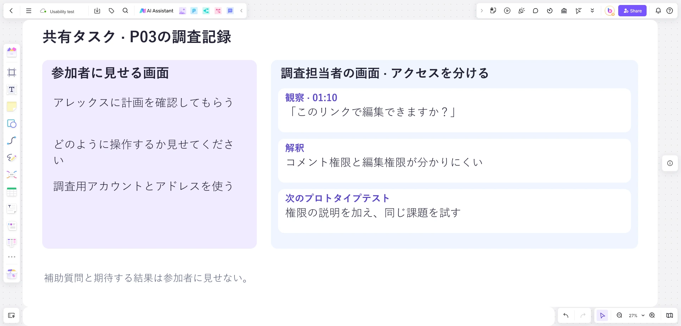Open the AI Assistant

pos(156,11)
